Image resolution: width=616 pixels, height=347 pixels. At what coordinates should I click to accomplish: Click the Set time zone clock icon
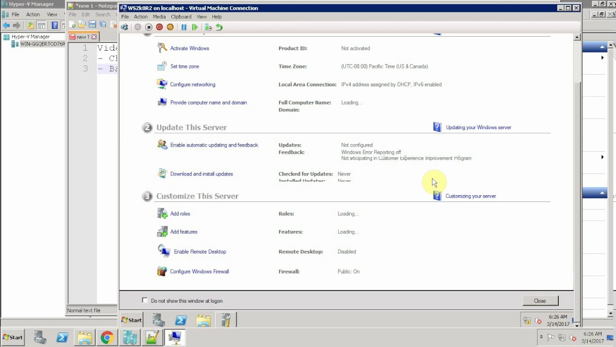162,66
